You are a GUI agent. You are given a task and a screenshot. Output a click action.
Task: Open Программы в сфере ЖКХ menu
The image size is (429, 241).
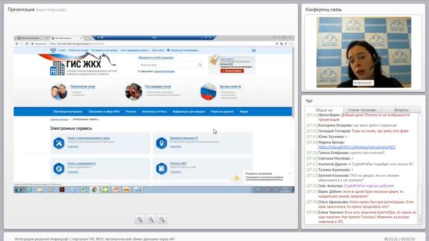tap(104, 112)
